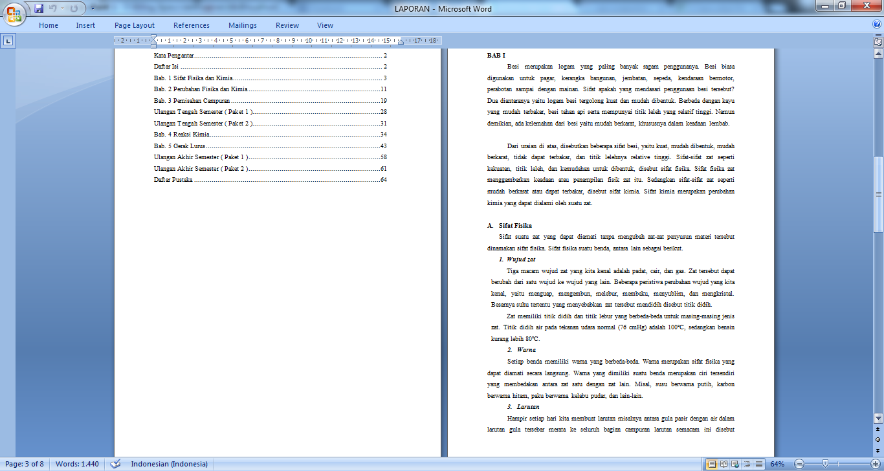Redo the last action
The height and width of the screenshot is (471, 884).
74,8
